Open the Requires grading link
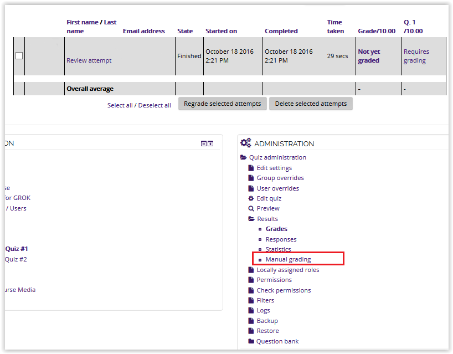This screenshot has width=453, height=354. tap(416, 56)
